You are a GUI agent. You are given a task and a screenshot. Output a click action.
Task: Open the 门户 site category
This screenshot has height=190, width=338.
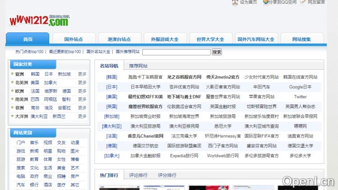[x=21, y=143]
